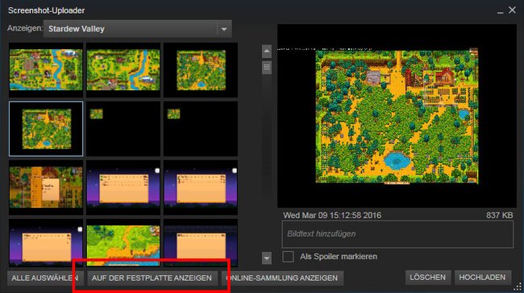The image size is (524, 293).
Task: Select the top-right farm thumbnail
Action: point(201,70)
